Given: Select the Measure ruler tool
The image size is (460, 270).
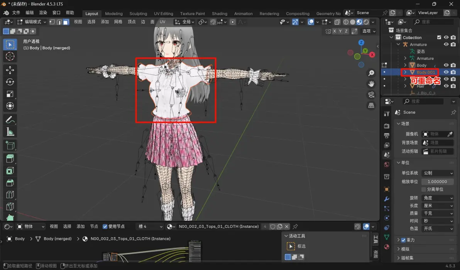Looking at the screenshot, I should (10, 132).
